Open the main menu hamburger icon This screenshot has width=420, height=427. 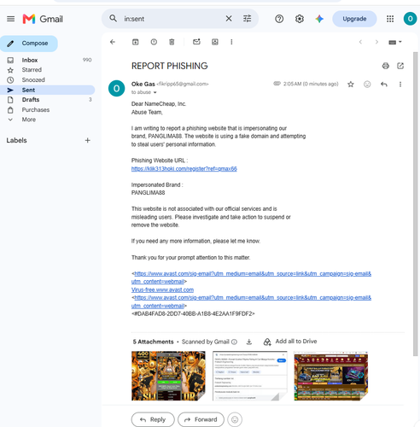pyautogui.click(x=11, y=19)
